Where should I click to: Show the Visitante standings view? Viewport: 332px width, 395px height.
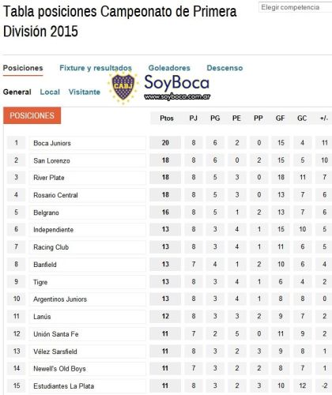pos(85,92)
